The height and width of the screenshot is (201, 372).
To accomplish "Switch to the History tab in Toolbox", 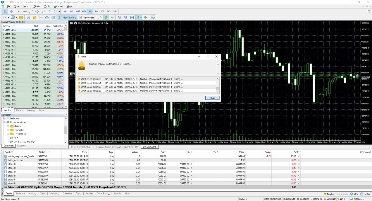I will pyautogui.click(x=32, y=194).
